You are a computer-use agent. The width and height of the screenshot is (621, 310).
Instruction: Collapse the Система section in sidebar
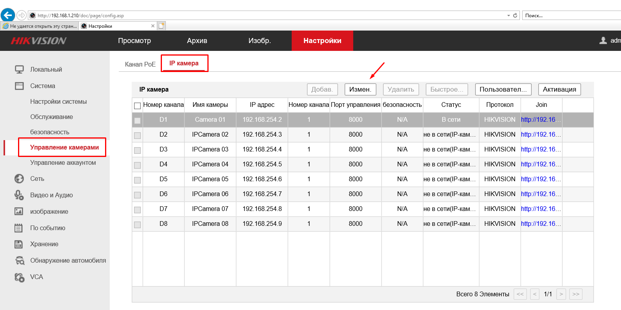[x=42, y=86]
